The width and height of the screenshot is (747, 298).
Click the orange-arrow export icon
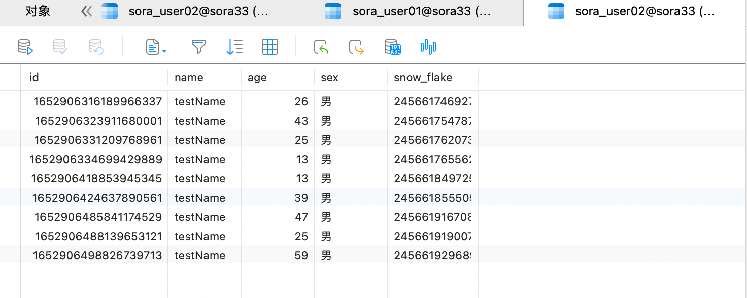[356, 47]
